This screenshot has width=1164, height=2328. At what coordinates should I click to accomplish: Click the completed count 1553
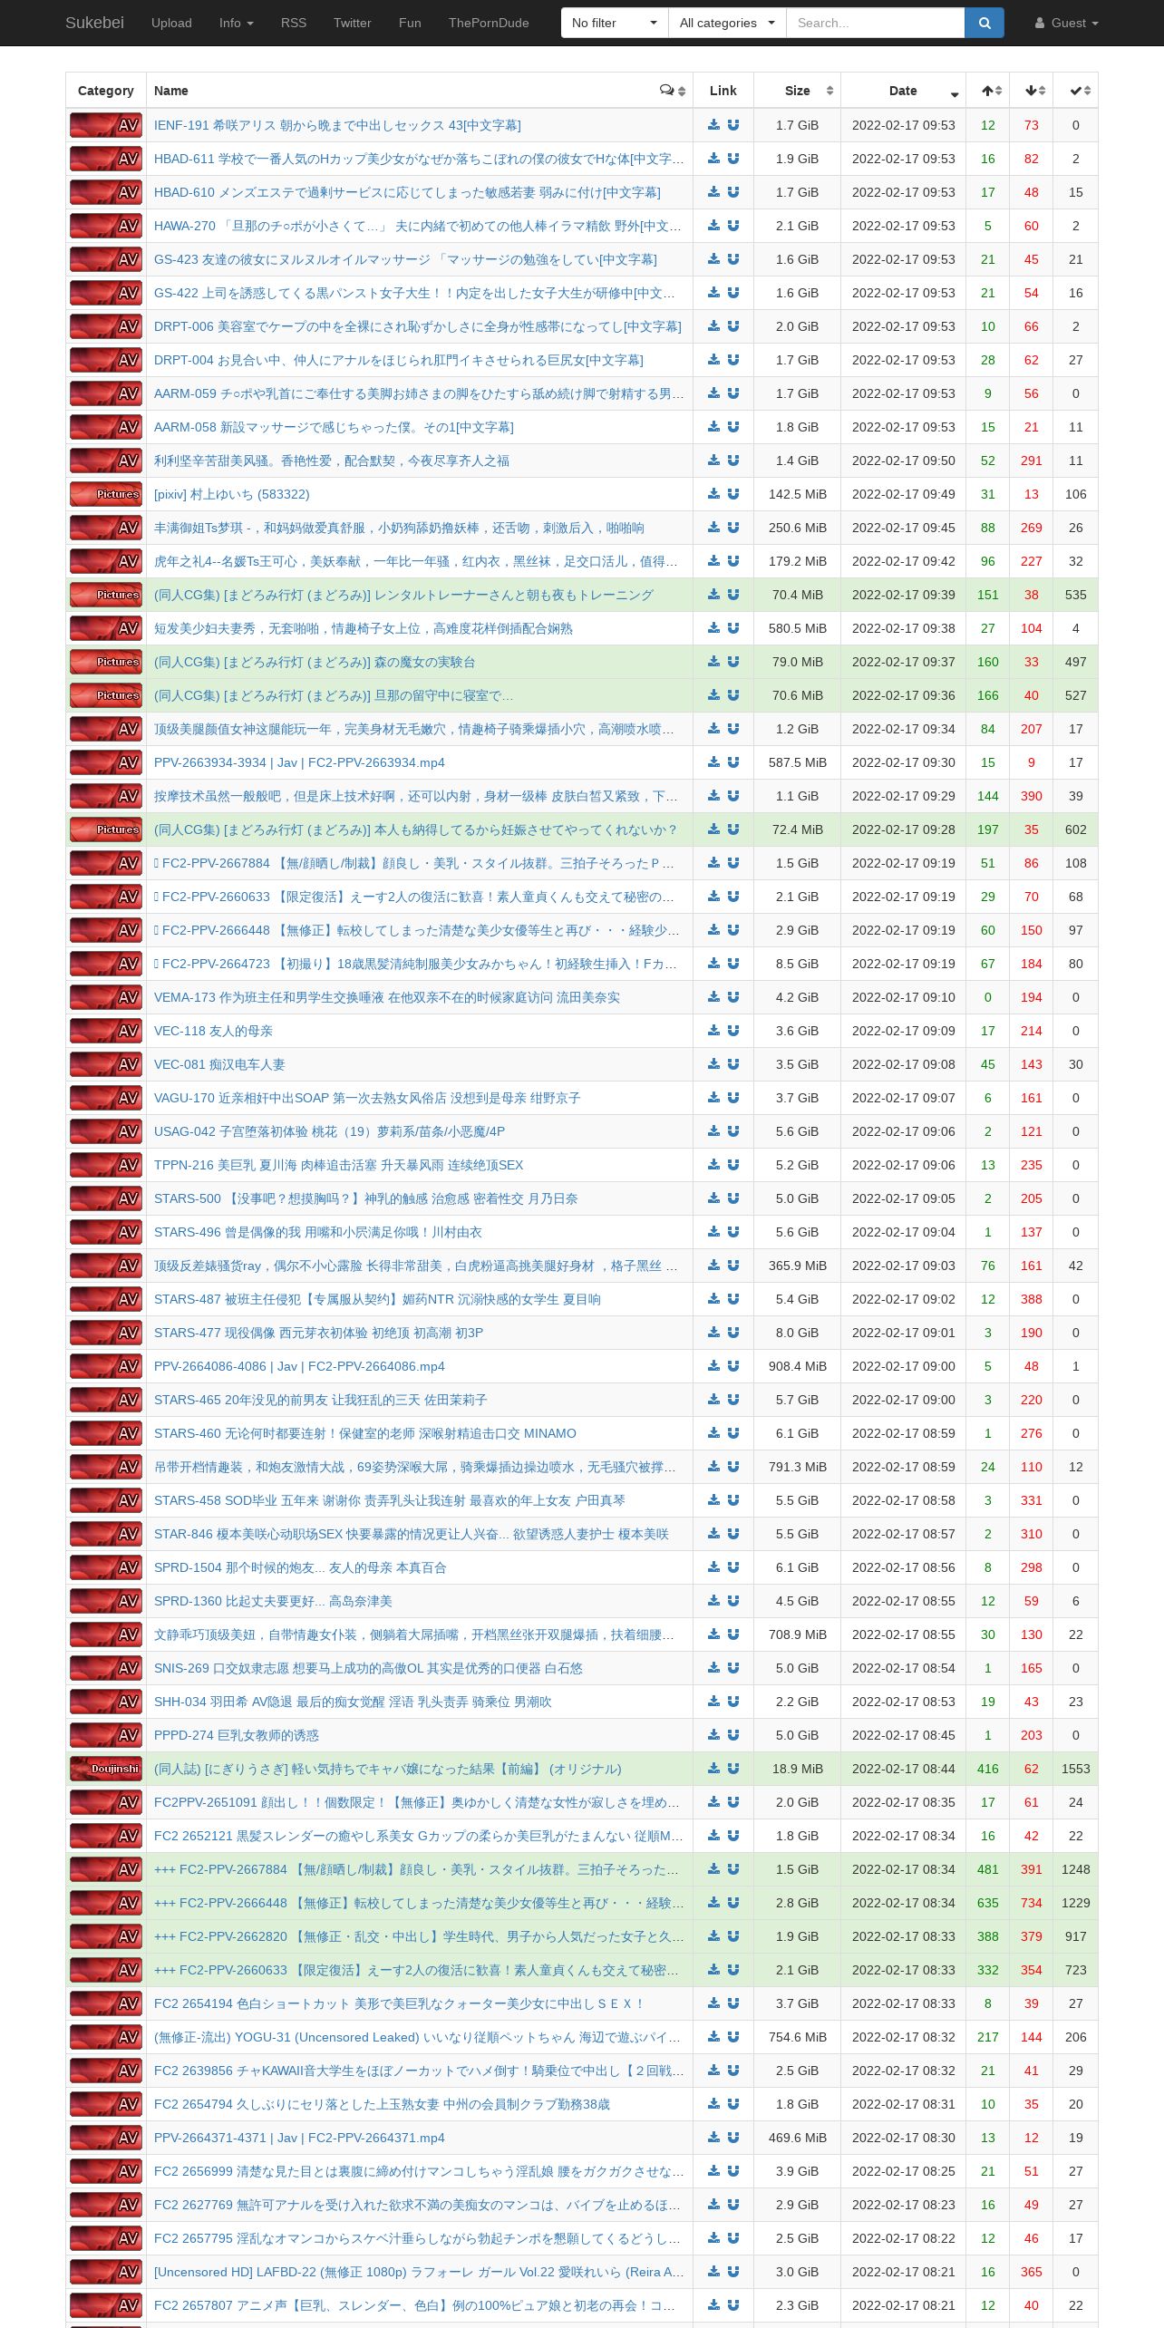(x=1076, y=1769)
